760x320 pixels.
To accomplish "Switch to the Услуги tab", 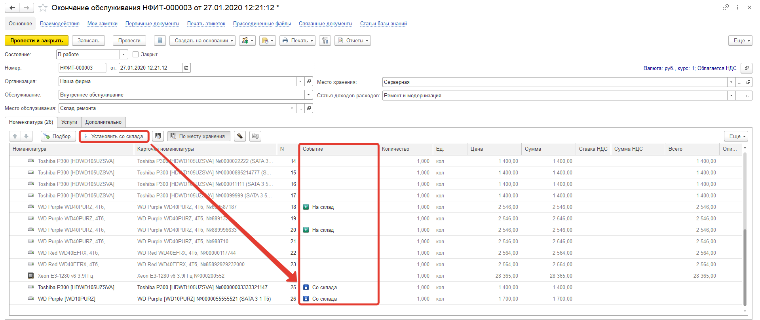I will coord(69,122).
